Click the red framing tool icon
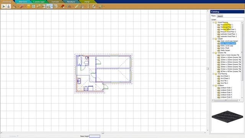The image size is (245, 138). click(22, 7)
